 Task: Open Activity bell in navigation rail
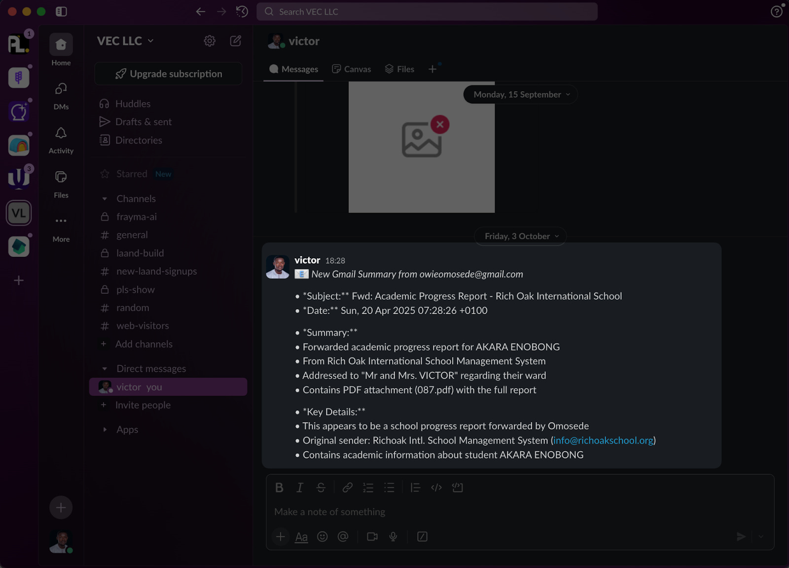point(61,140)
